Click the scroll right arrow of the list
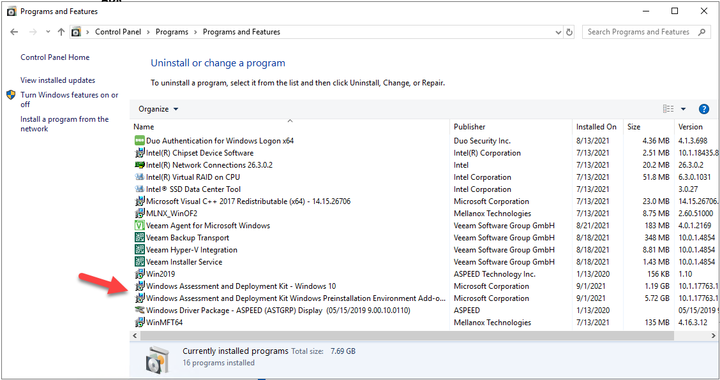Viewport: 720px width, 380px height. (713, 336)
